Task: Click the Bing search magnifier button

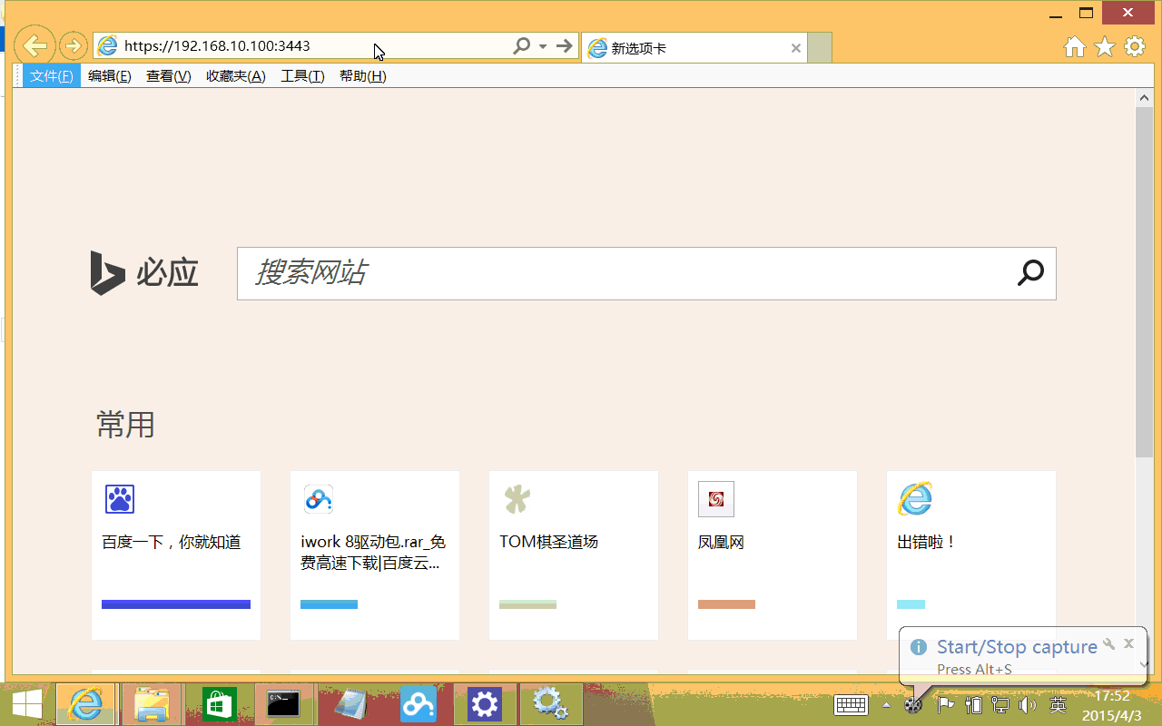Action: click(x=1030, y=273)
